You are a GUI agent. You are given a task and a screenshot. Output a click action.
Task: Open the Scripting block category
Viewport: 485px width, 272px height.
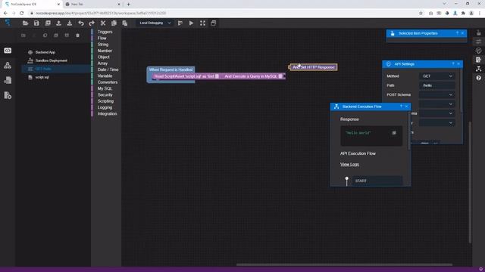[x=105, y=101]
